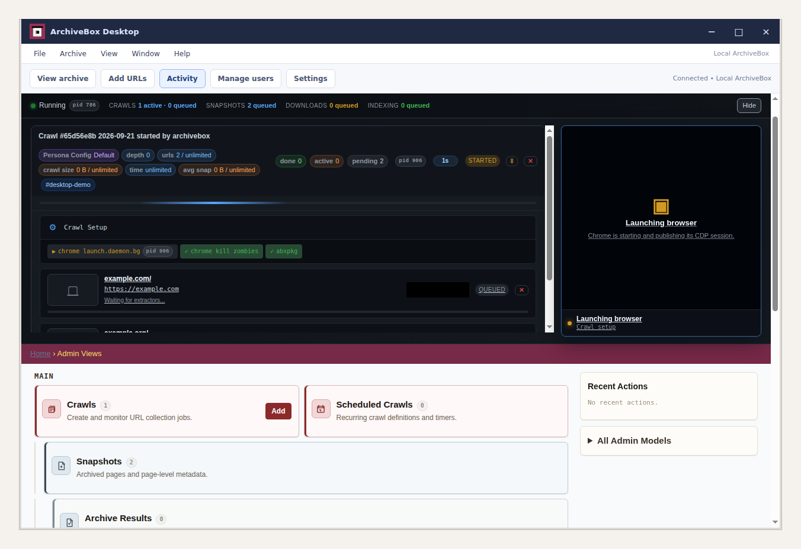Click the CRAWLS 1 active status text

click(153, 106)
